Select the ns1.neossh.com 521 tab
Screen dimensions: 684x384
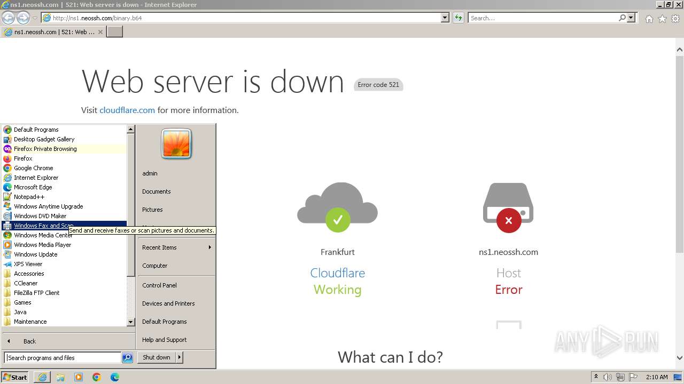tap(53, 32)
